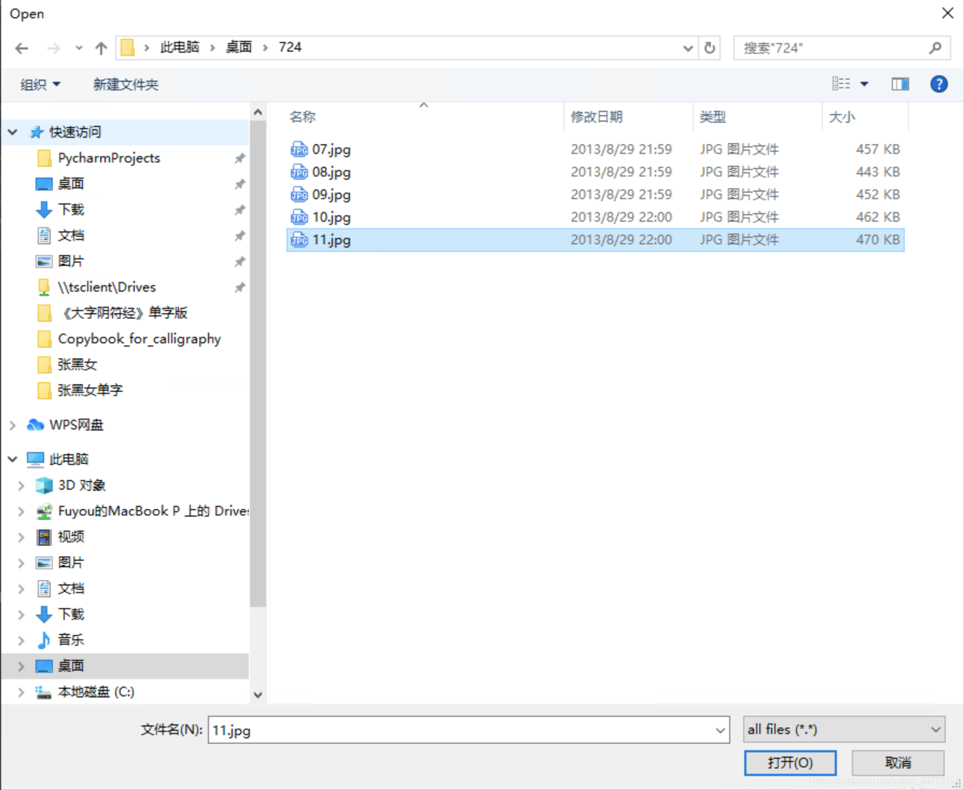Open the all files (*.*) filter

click(x=844, y=729)
